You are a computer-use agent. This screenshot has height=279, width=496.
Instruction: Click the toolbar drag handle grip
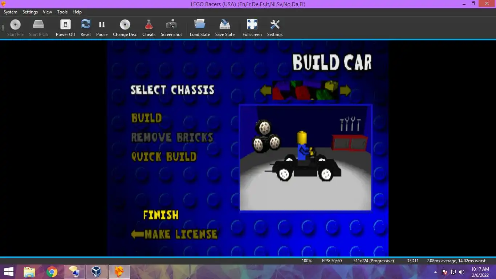pos(3,28)
